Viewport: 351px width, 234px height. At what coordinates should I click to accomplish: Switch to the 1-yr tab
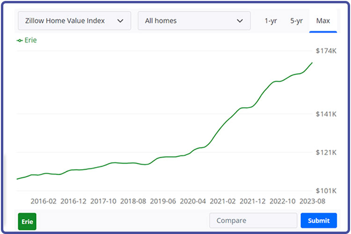coord(271,21)
